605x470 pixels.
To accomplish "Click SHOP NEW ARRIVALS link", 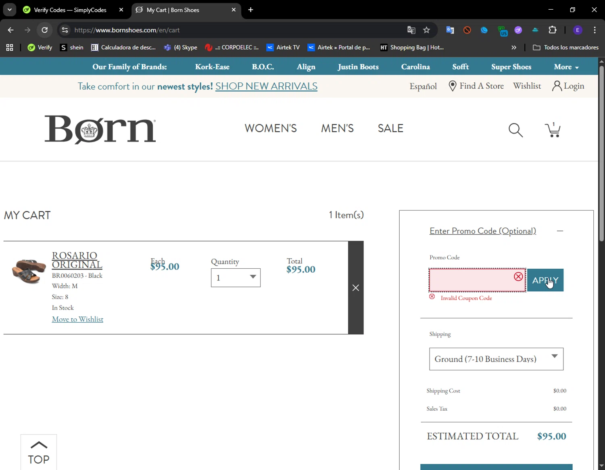I will (266, 86).
